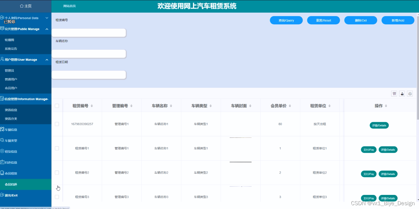
Task: Open the table column filter icon
Action: pos(394,94)
